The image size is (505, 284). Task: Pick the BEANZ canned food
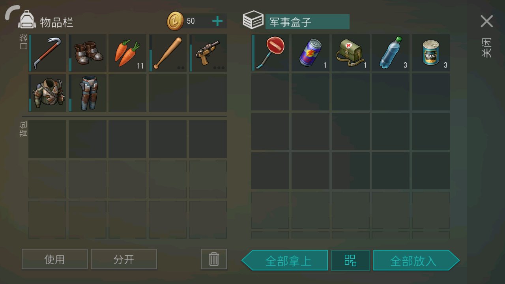point(431,53)
